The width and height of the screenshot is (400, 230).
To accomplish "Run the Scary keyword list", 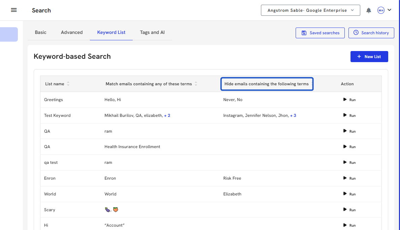I will (x=349, y=210).
